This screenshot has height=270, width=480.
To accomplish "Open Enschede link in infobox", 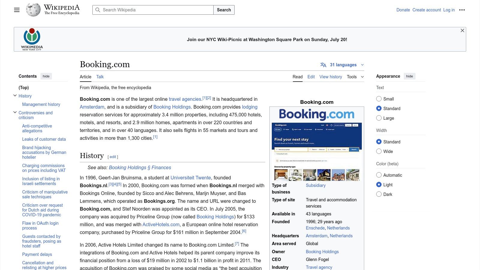I will pyautogui.click(x=315, y=228).
